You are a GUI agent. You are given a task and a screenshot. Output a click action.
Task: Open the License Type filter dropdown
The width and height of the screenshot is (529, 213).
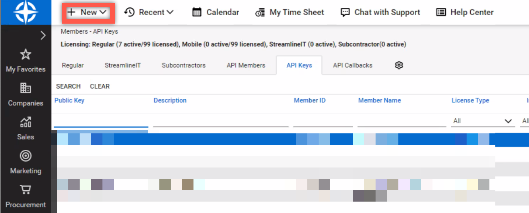pos(483,121)
